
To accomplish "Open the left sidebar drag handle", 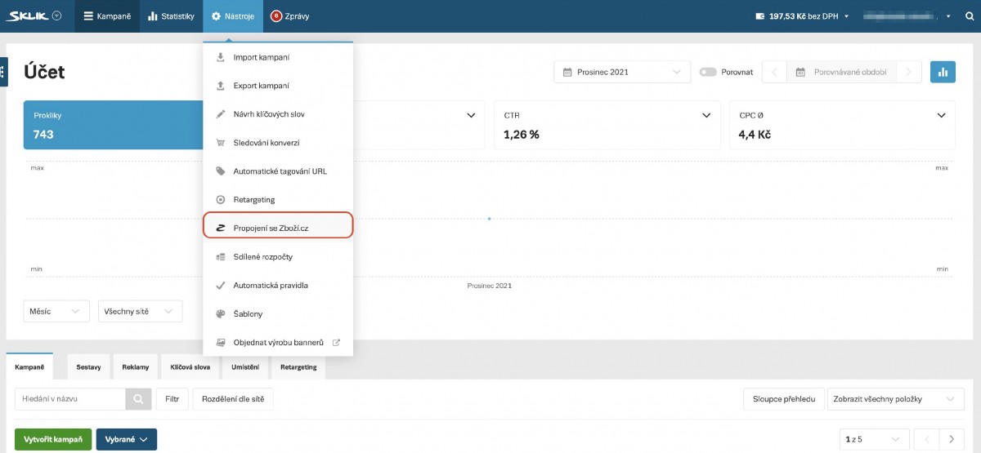I will pos(3,73).
